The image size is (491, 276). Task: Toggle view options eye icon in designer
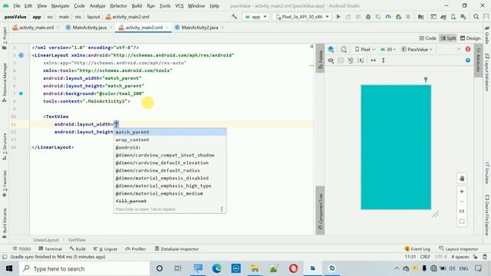click(331, 61)
